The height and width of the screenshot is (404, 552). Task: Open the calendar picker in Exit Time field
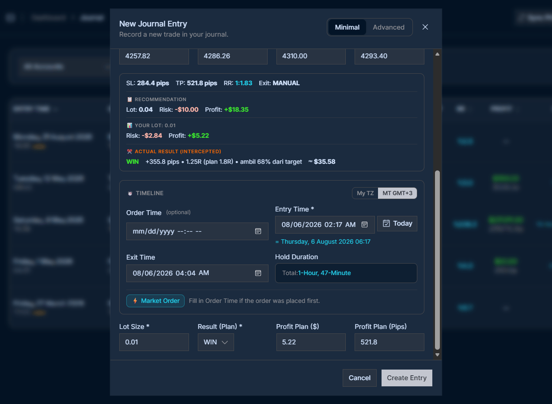258,273
